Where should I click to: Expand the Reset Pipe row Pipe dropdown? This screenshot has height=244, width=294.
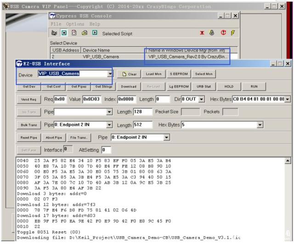166,138
